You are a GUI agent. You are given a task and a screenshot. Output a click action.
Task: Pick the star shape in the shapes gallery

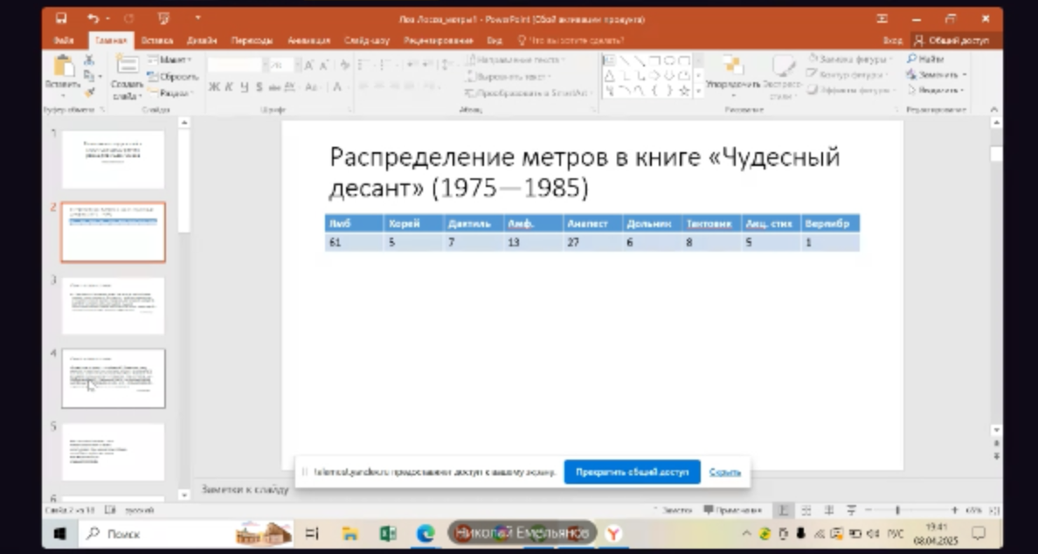point(684,90)
